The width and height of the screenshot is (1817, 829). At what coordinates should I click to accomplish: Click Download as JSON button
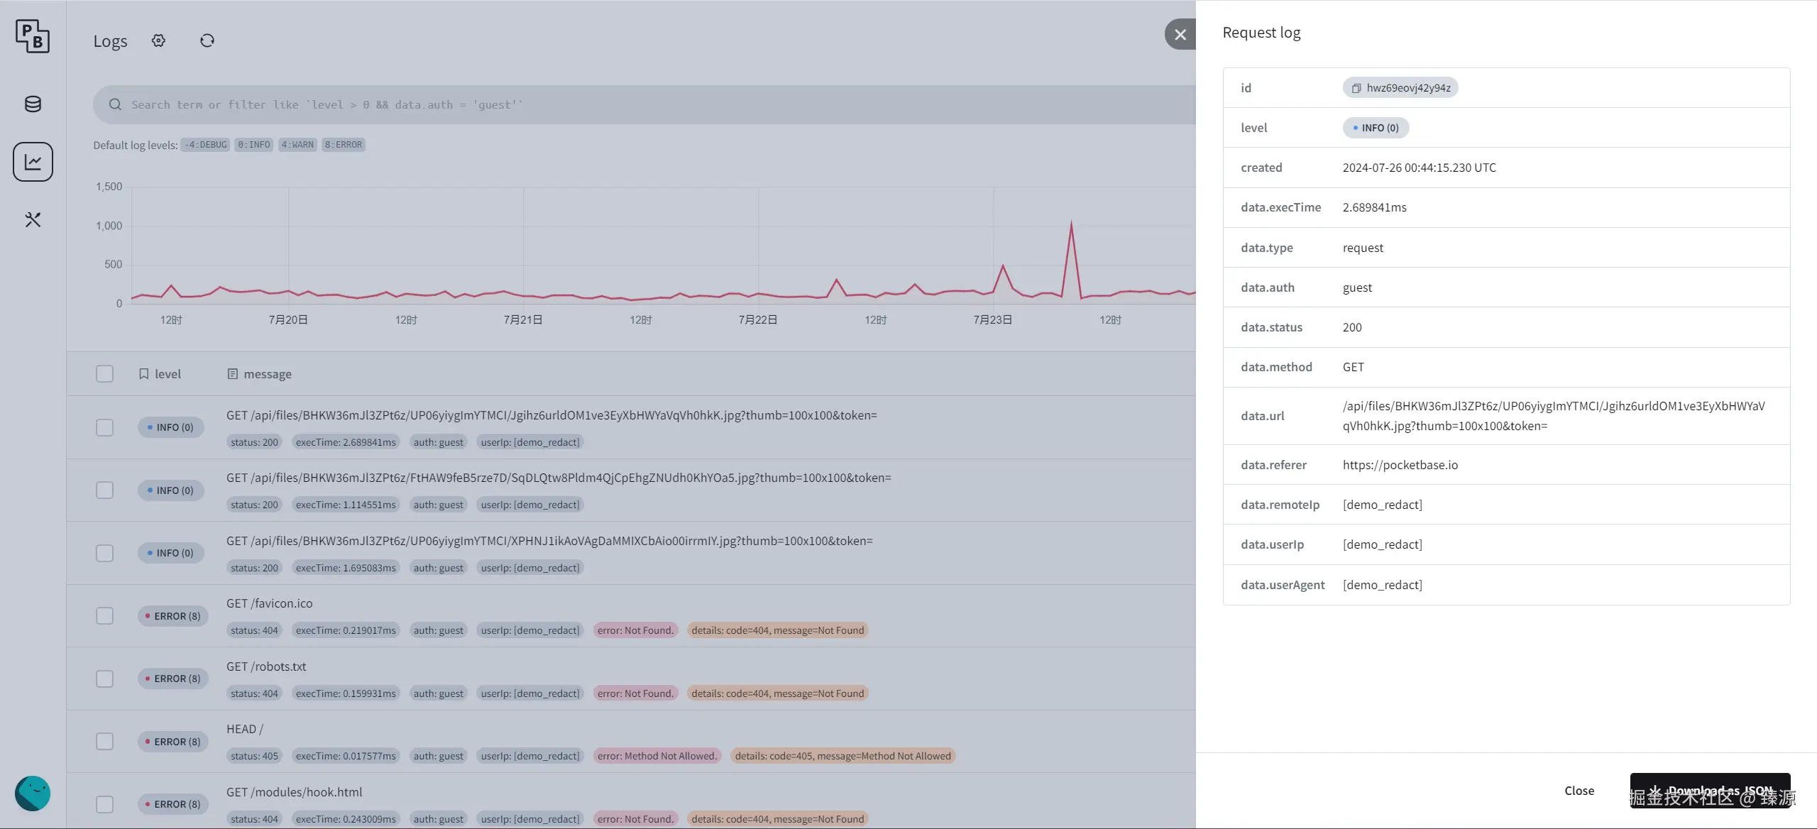click(x=1709, y=791)
